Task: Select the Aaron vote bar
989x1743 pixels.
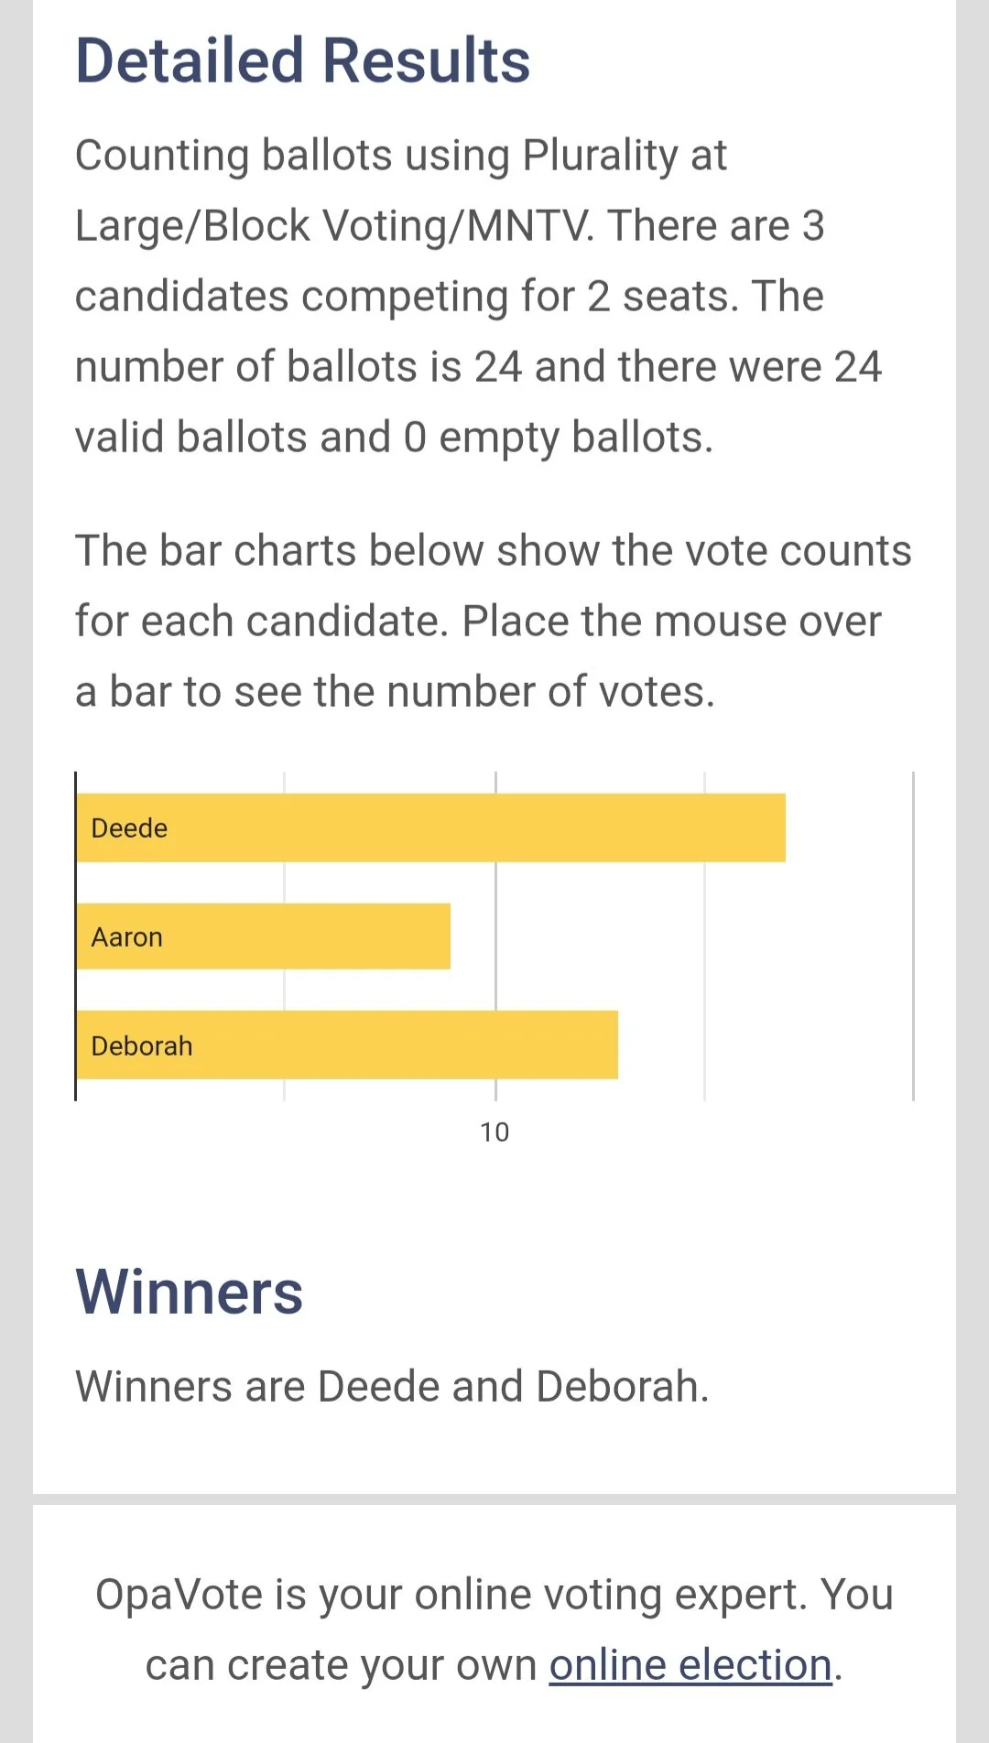Action: tap(264, 936)
